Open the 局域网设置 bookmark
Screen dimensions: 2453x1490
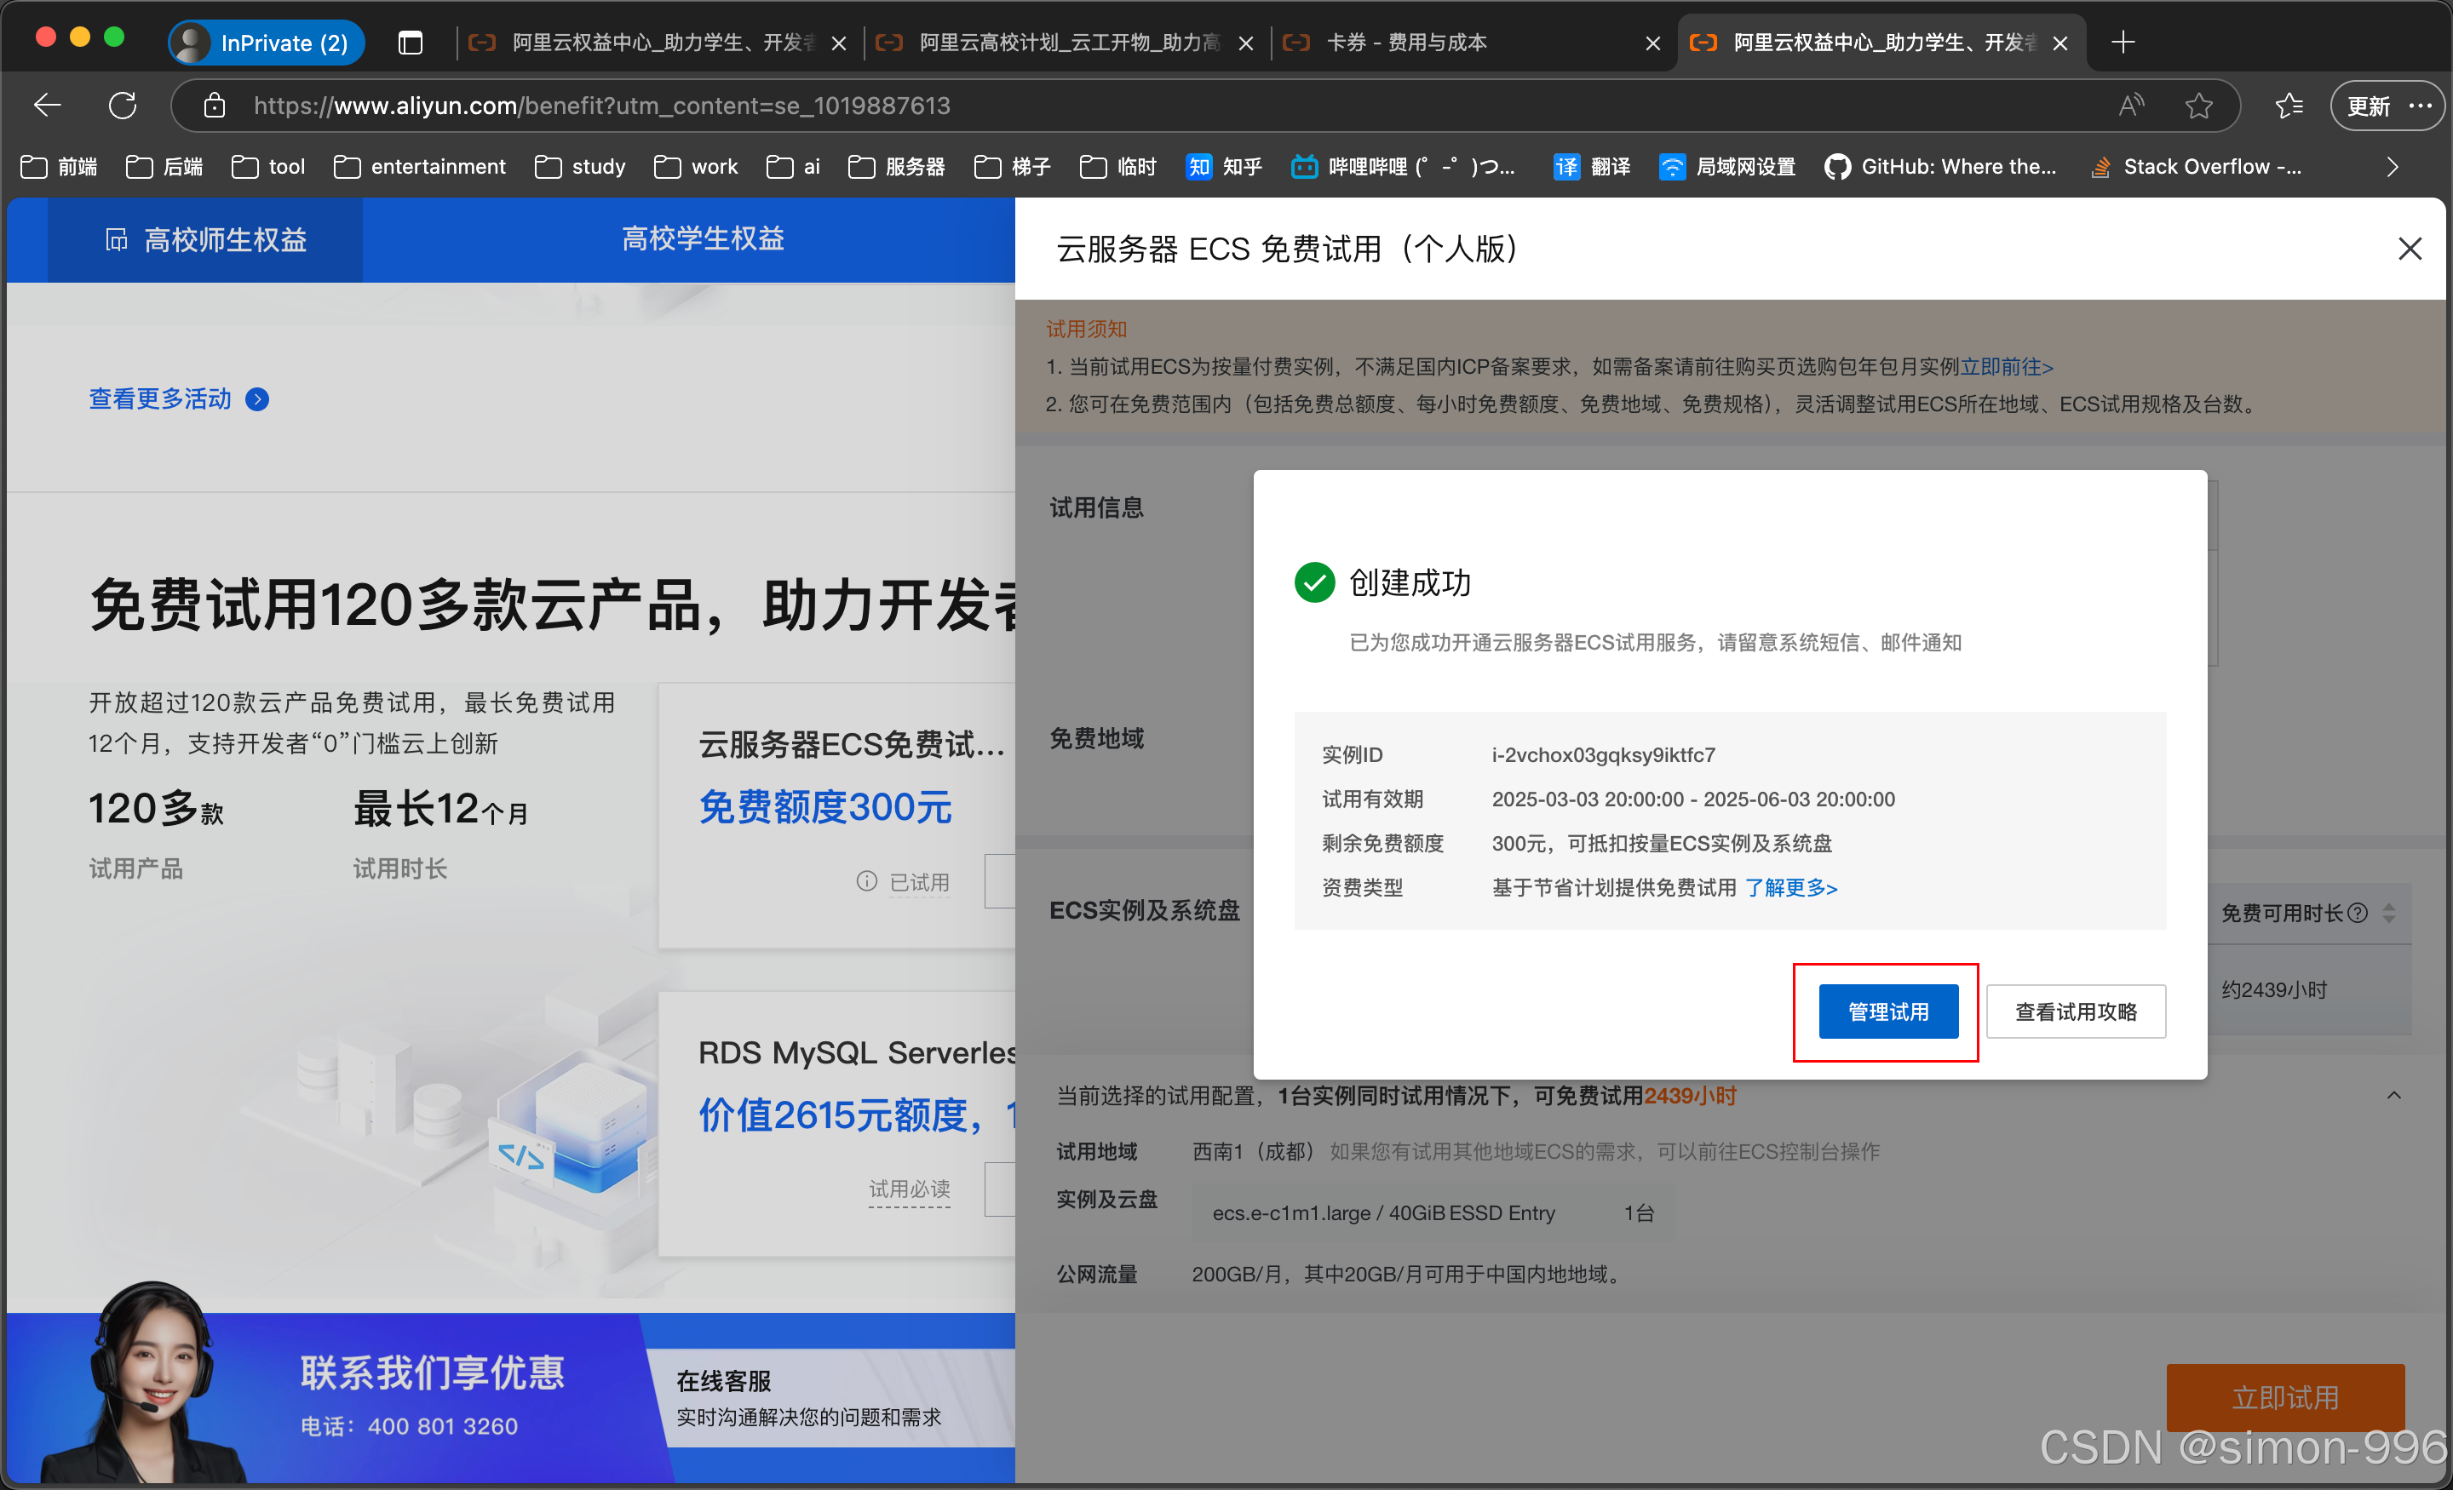tap(1727, 166)
